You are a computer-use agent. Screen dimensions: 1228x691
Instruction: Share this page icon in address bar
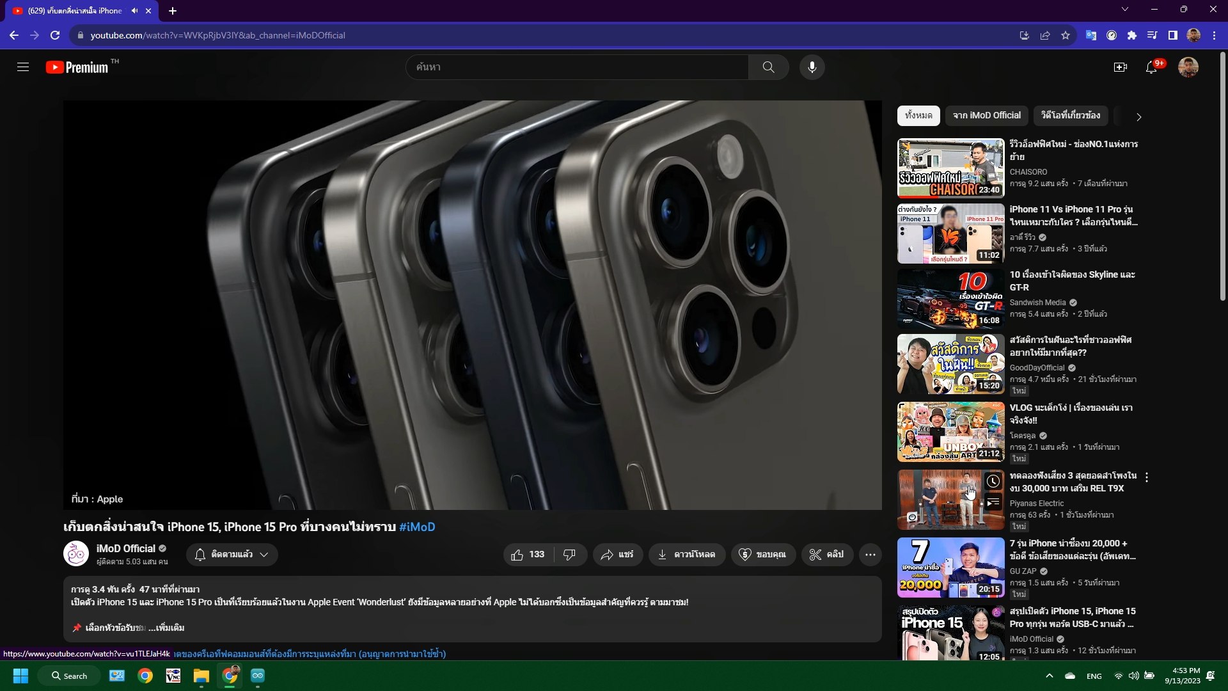point(1045,35)
